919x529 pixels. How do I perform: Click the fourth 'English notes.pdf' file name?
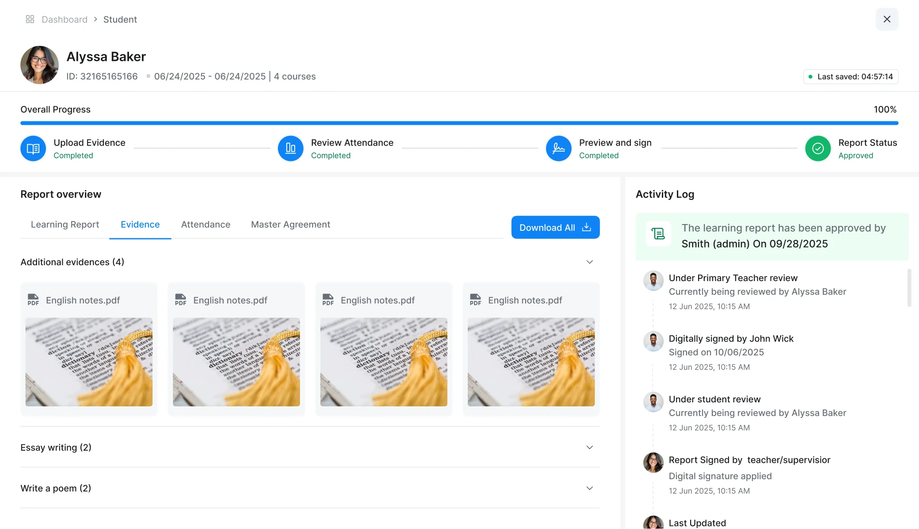[525, 300]
